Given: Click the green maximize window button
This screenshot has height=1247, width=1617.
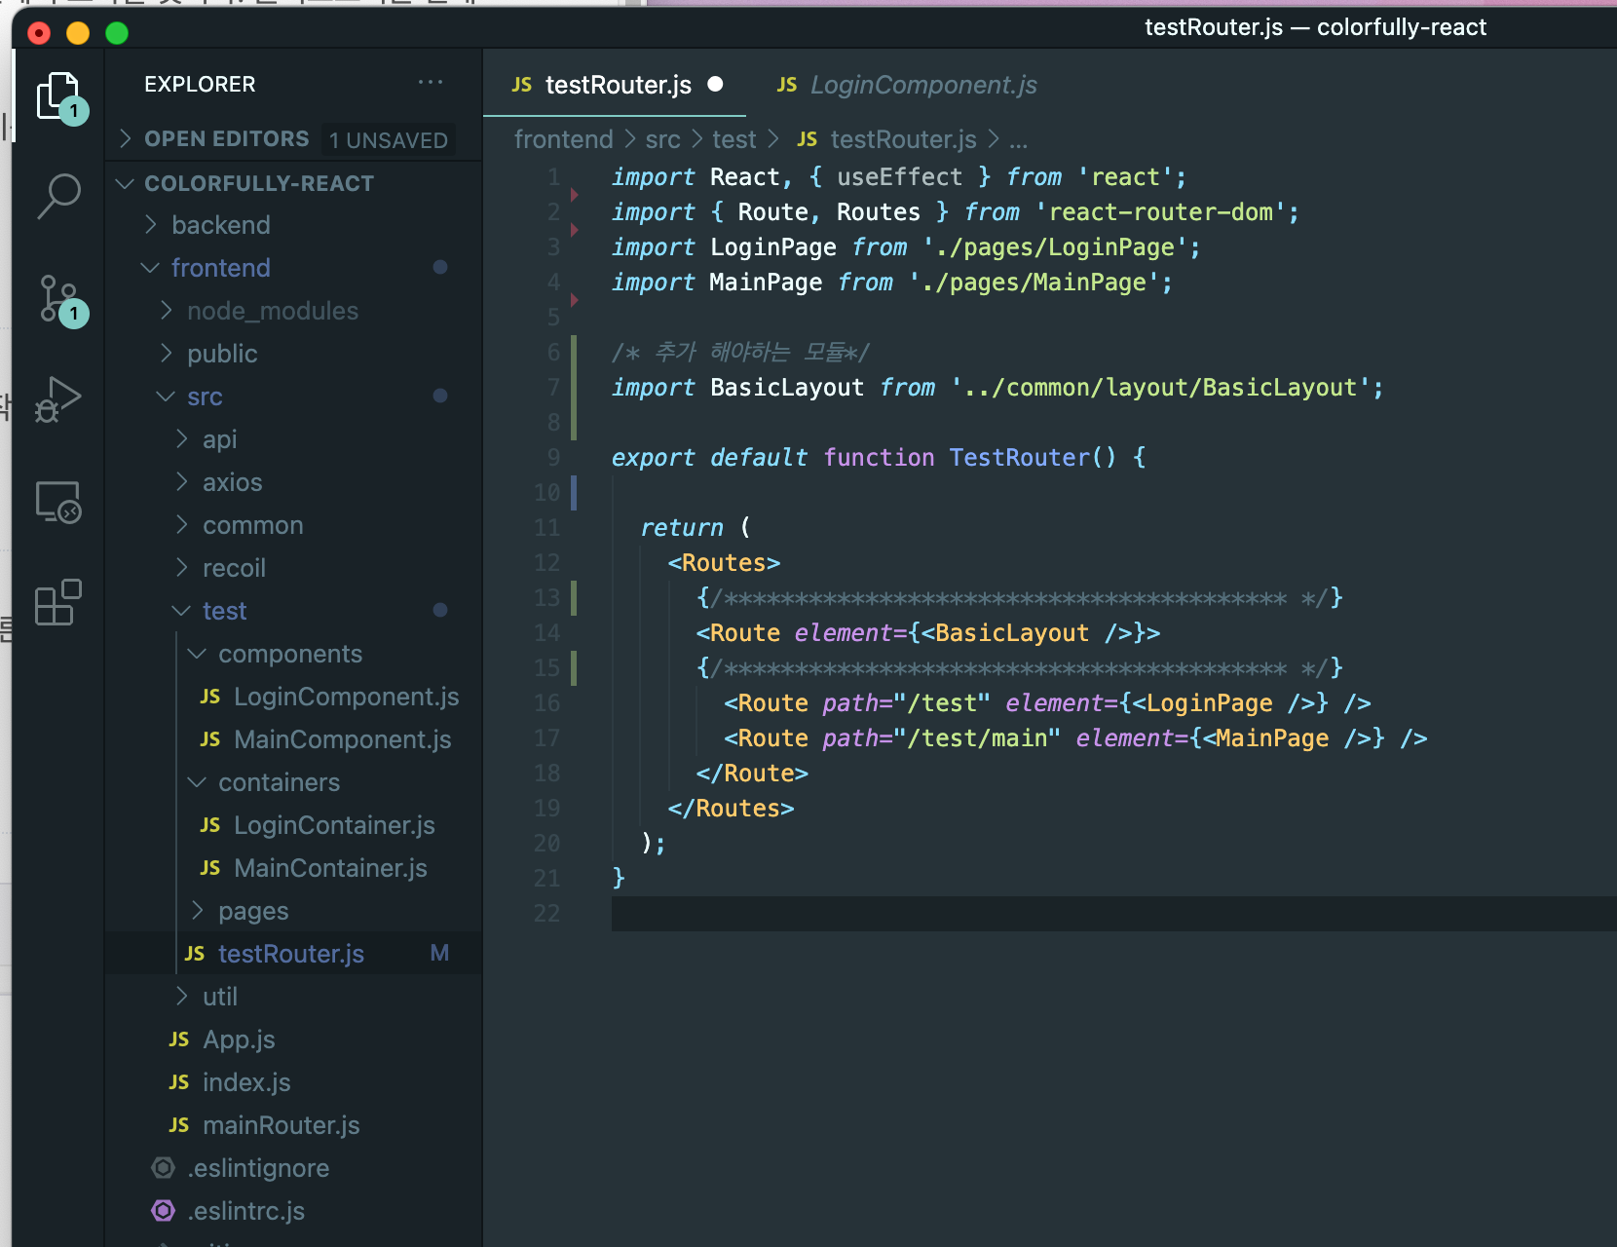Looking at the screenshot, I should click(117, 33).
